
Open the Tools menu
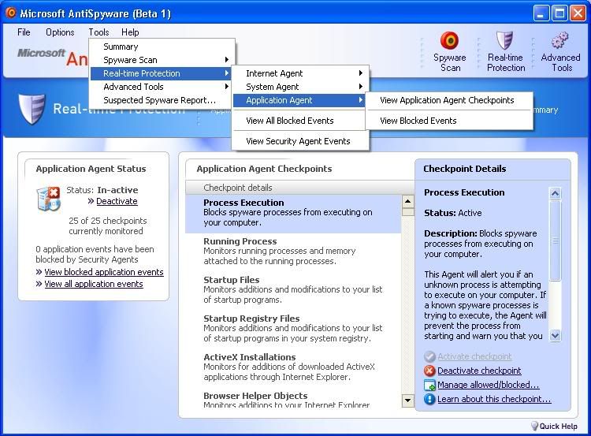pyautogui.click(x=98, y=32)
